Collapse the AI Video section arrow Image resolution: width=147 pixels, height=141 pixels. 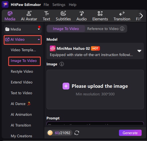[x=39, y=39]
